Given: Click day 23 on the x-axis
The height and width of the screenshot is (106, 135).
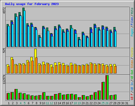Looking at the screenshot, I should (95, 103).
